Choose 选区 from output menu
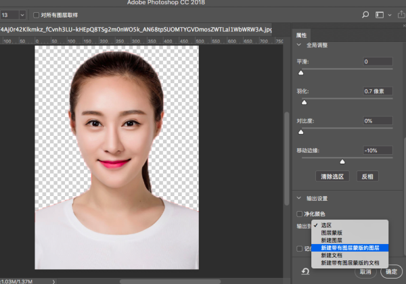Viewport: 406px width, 284px height. pyautogui.click(x=350, y=225)
